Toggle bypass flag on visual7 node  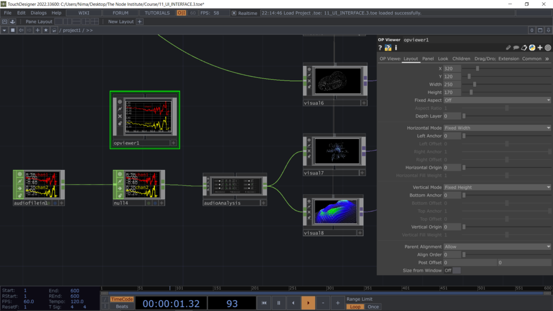point(309,151)
